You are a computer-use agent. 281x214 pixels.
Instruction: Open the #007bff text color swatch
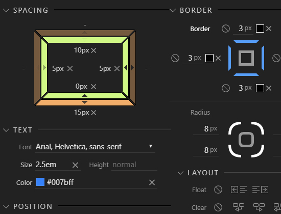click(40, 182)
